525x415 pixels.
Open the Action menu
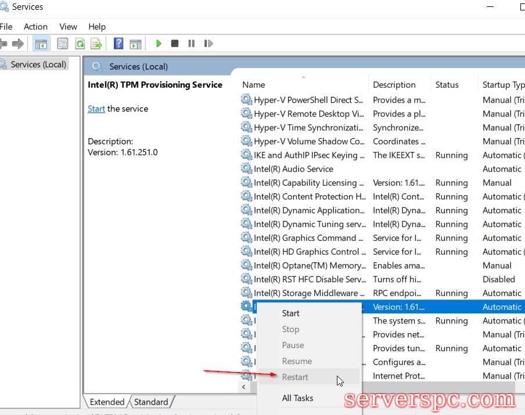[x=35, y=27]
